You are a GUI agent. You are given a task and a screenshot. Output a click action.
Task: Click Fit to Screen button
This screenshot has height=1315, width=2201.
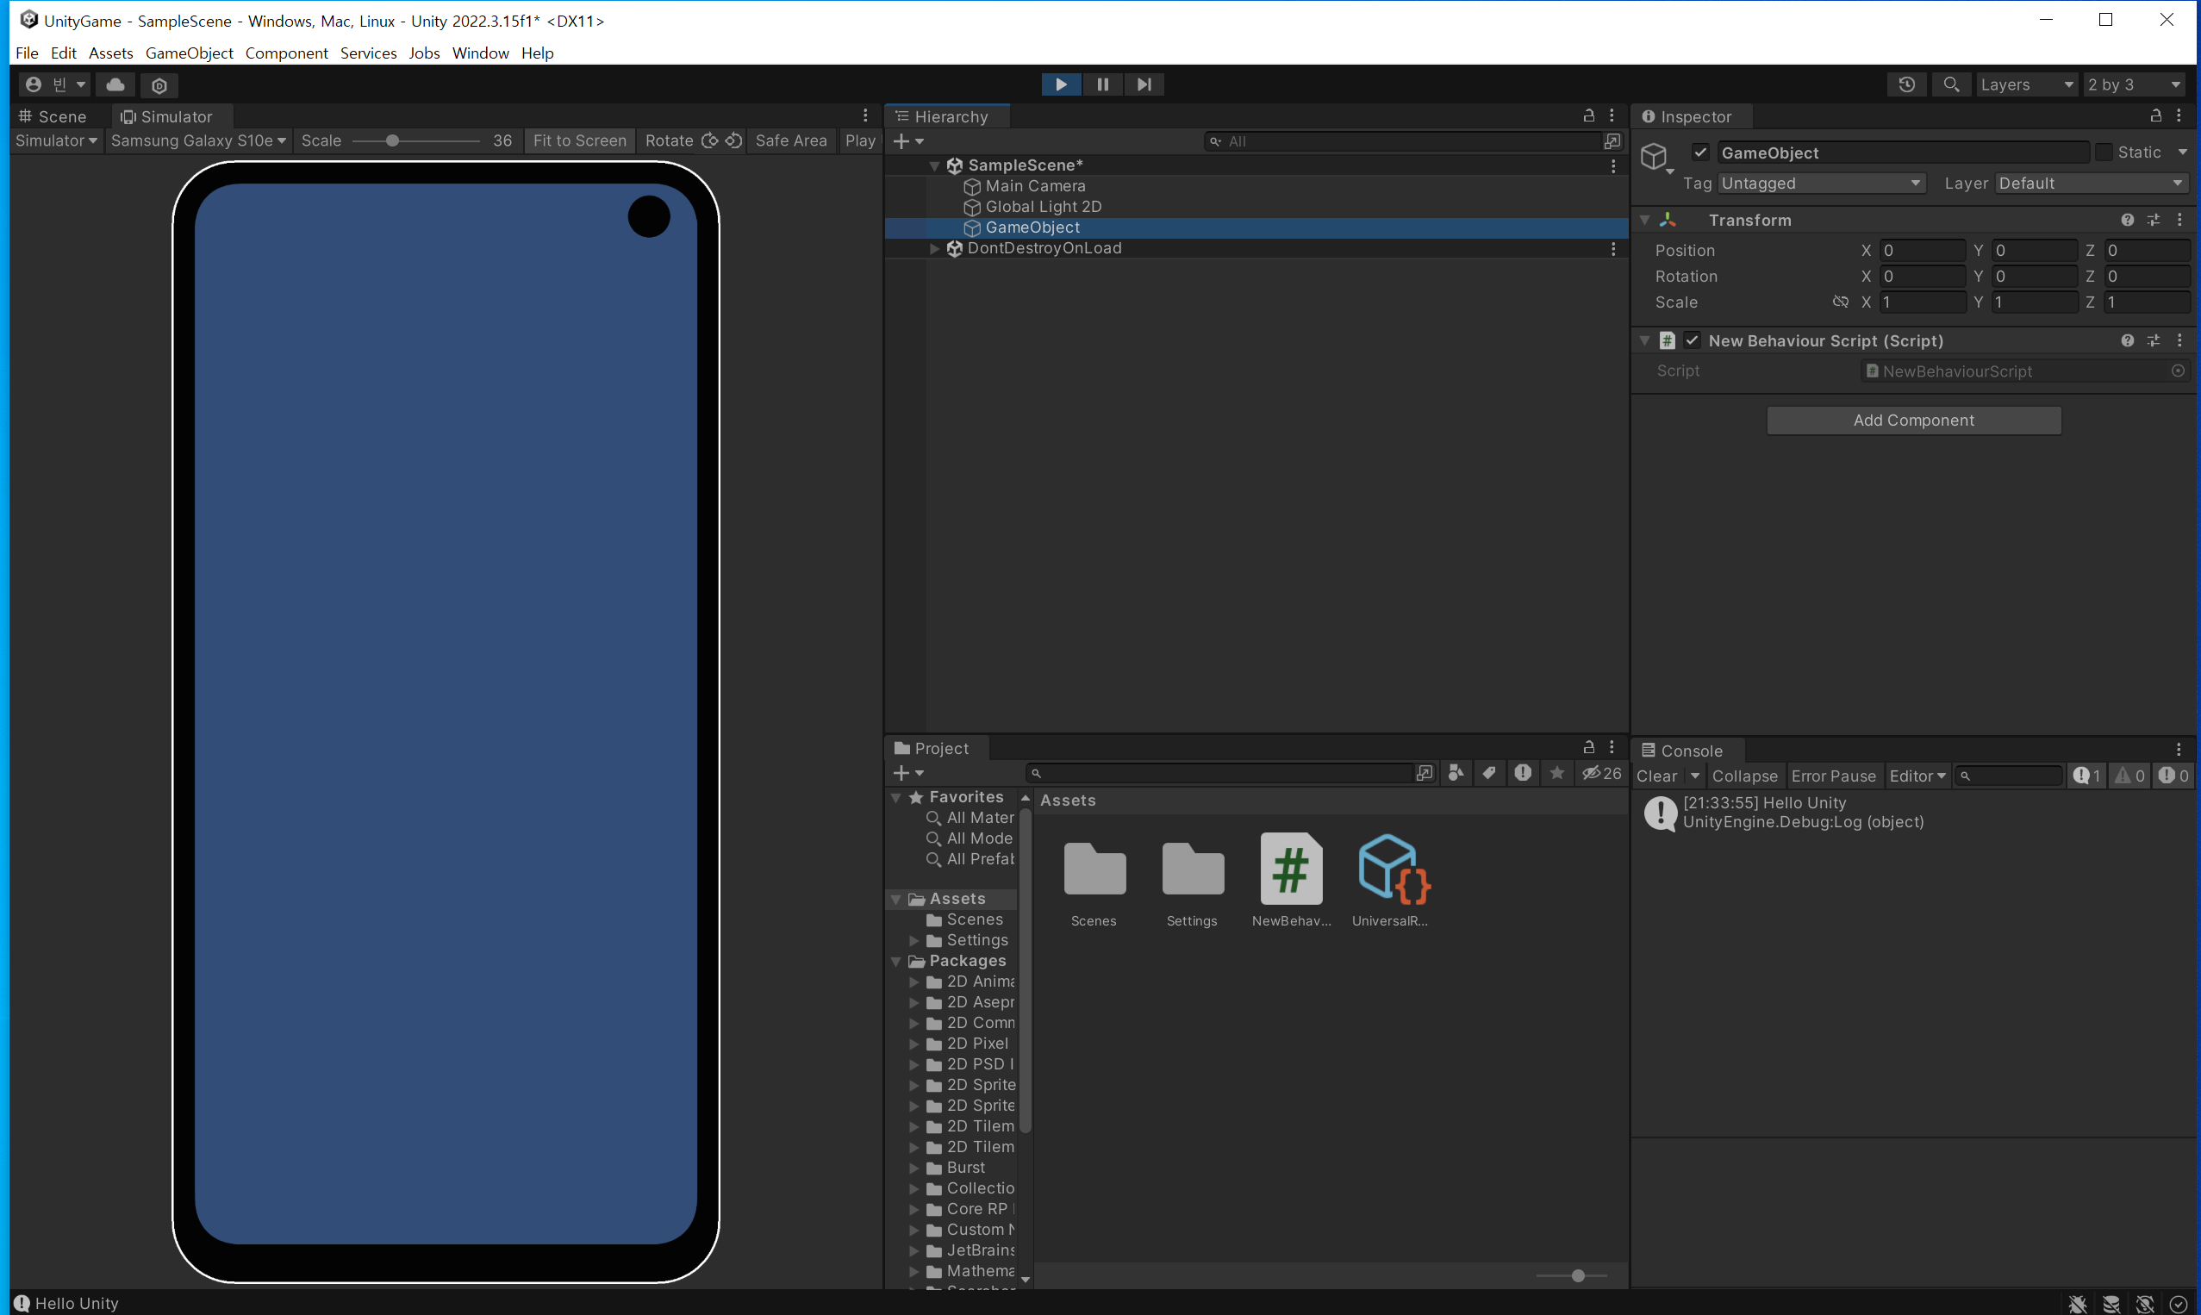pyautogui.click(x=579, y=140)
